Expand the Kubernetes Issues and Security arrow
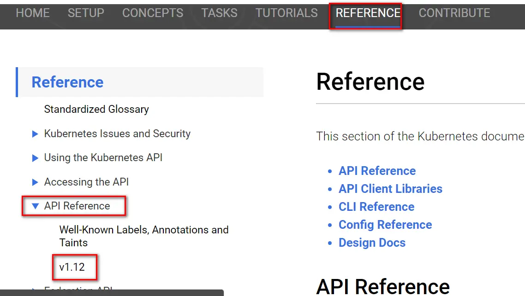 (35, 134)
